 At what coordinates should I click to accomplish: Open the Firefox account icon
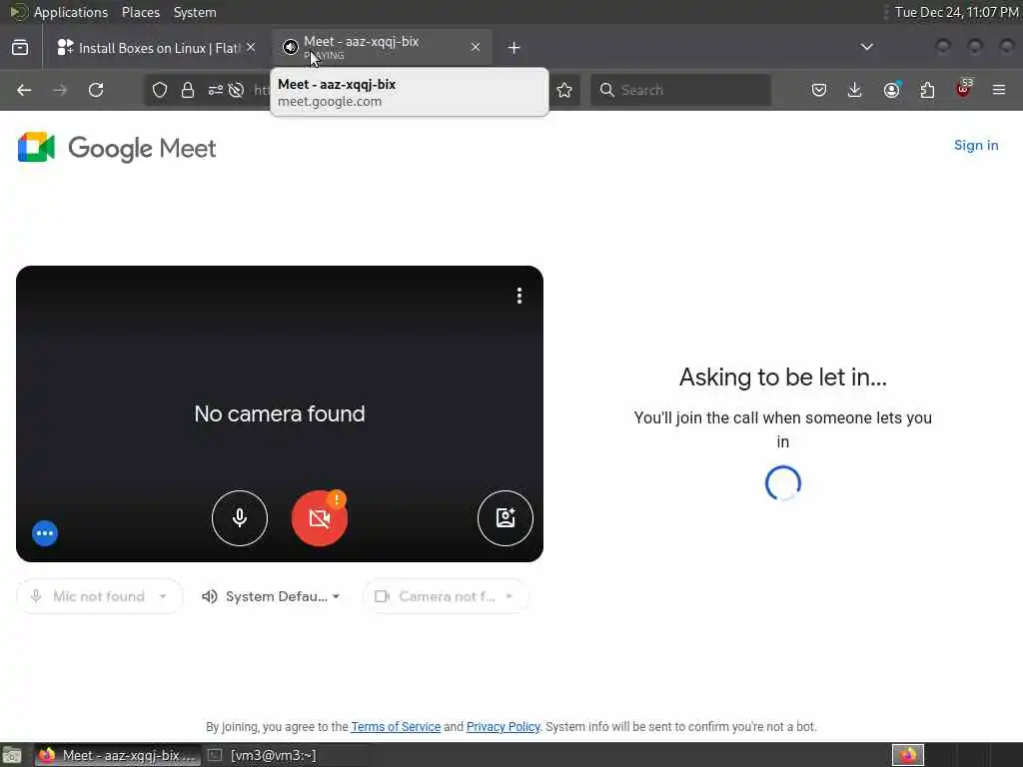click(891, 90)
